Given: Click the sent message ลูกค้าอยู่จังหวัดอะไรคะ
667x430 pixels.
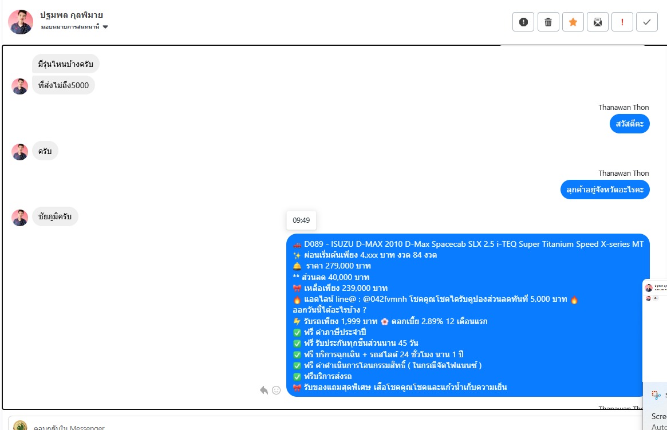Looking at the screenshot, I should pyautogui.click(x=605, y=190).
